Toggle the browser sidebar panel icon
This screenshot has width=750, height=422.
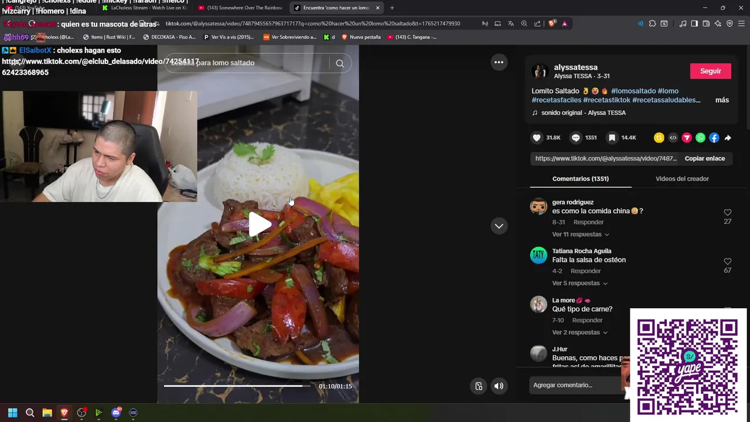pyautogui.click(x=694, y=23)
